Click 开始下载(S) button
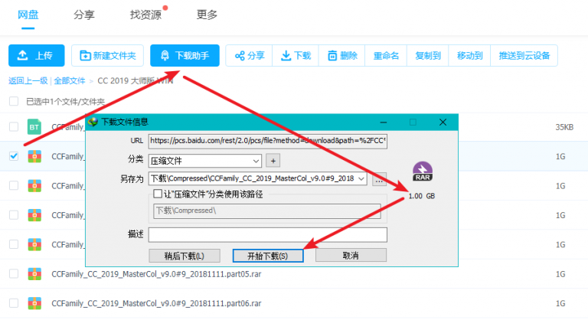Screen dimensions: 588x320 click(x=268, y=256)
